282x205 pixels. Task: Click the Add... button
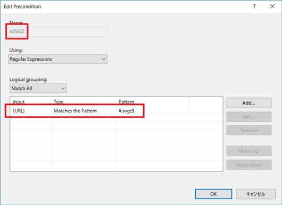[249, 103]
